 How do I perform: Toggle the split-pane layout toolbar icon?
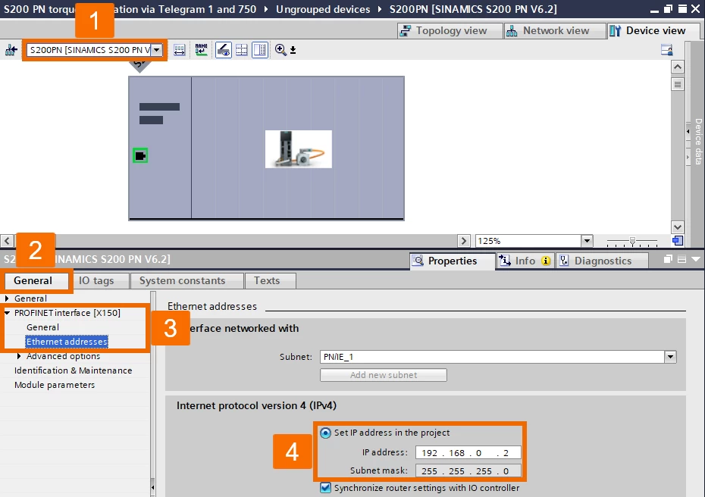pos(260,50)
